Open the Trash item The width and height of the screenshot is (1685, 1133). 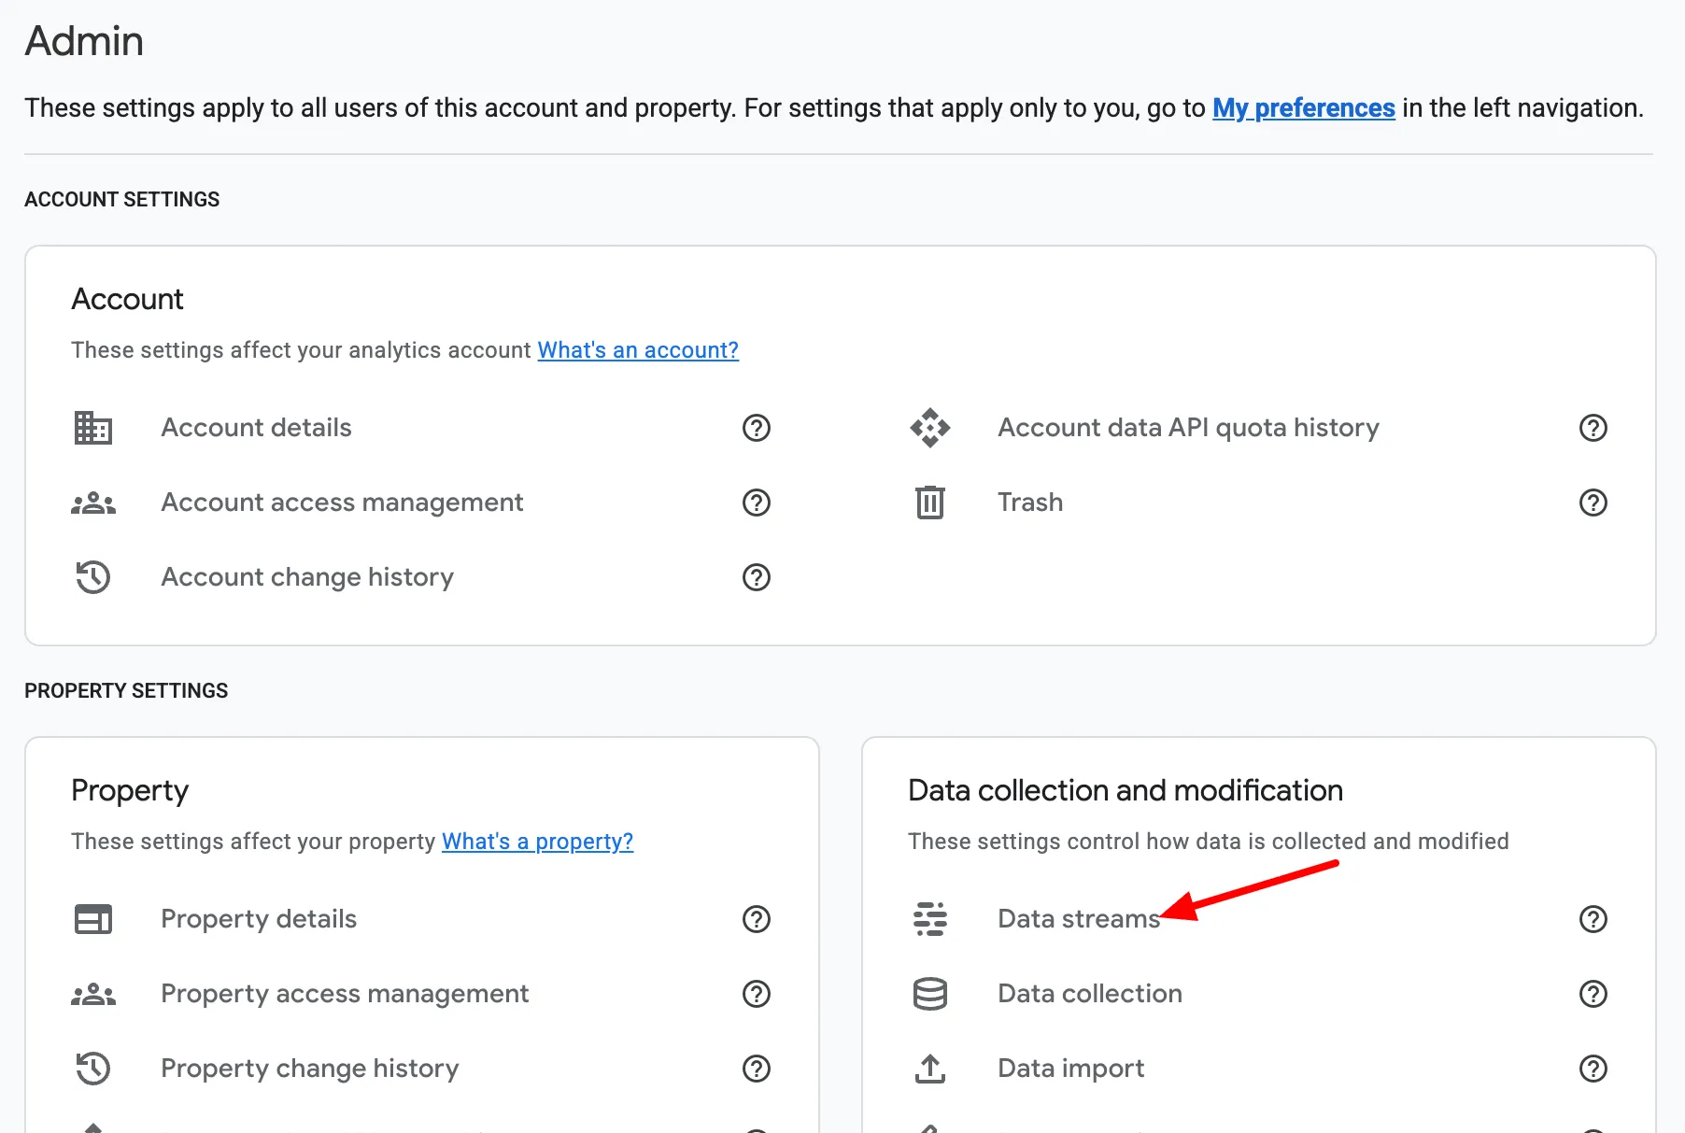[x=1030, y=503]
